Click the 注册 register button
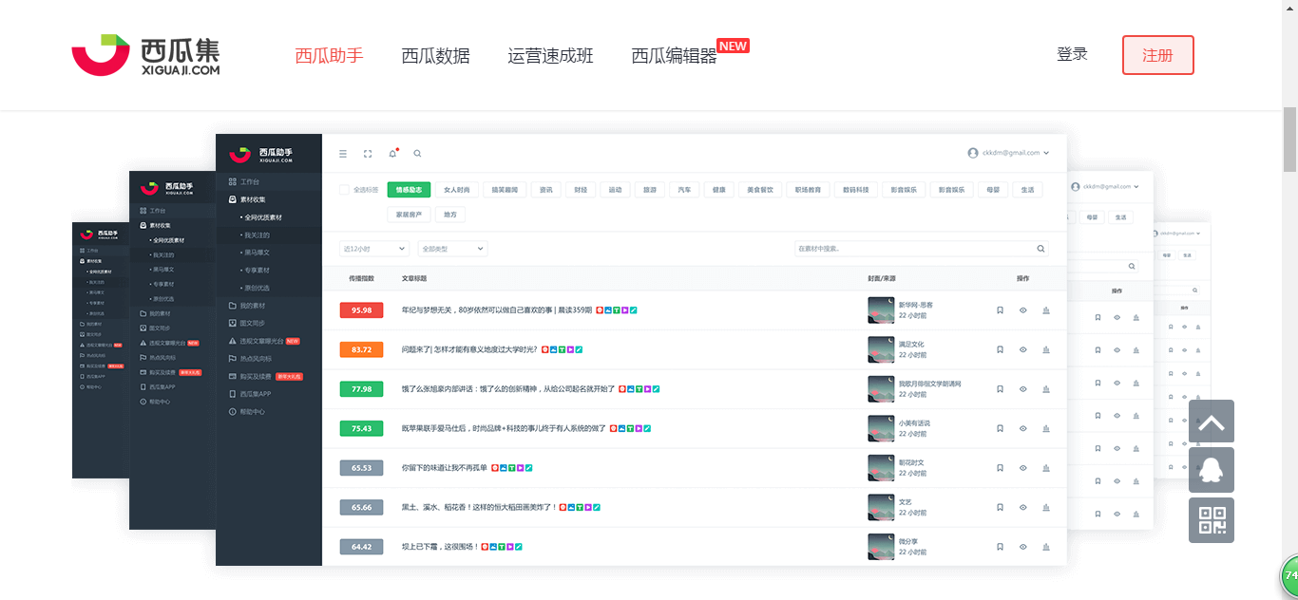This screenshot has width=1298, height=600. tap(1157, 55)
